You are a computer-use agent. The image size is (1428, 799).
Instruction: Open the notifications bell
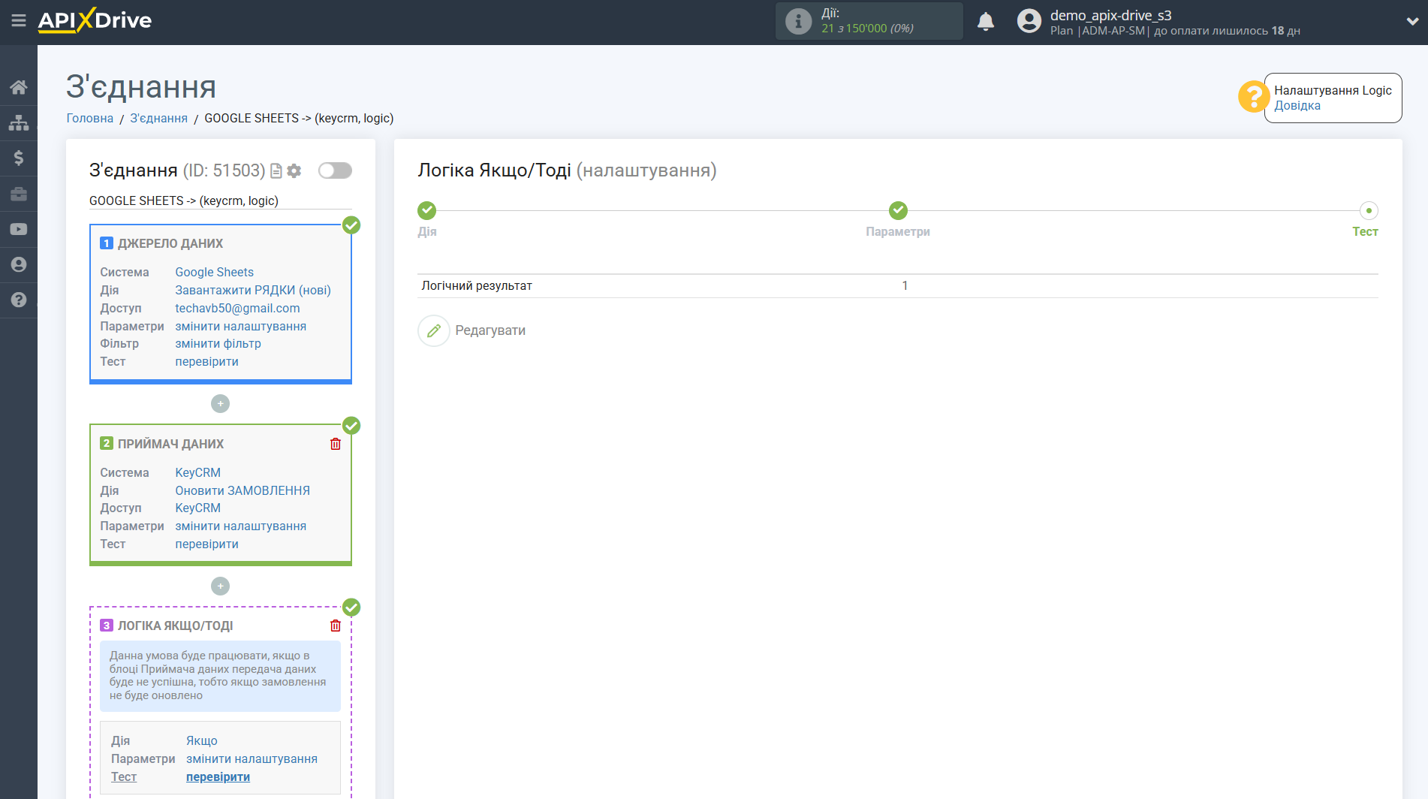click(986, 21)
